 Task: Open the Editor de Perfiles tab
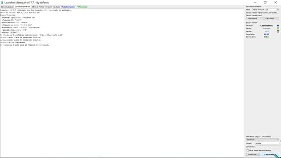[38, 7]
